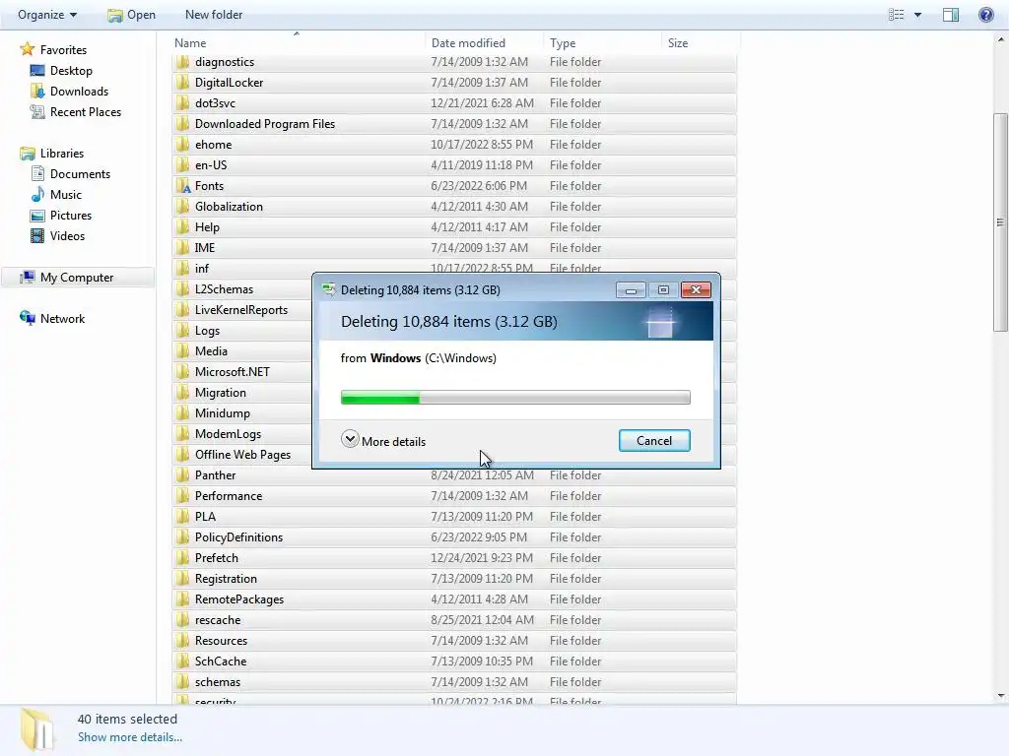The image size is (1009, 756).
Task: Click Show more details link
Action: [130, 737]
